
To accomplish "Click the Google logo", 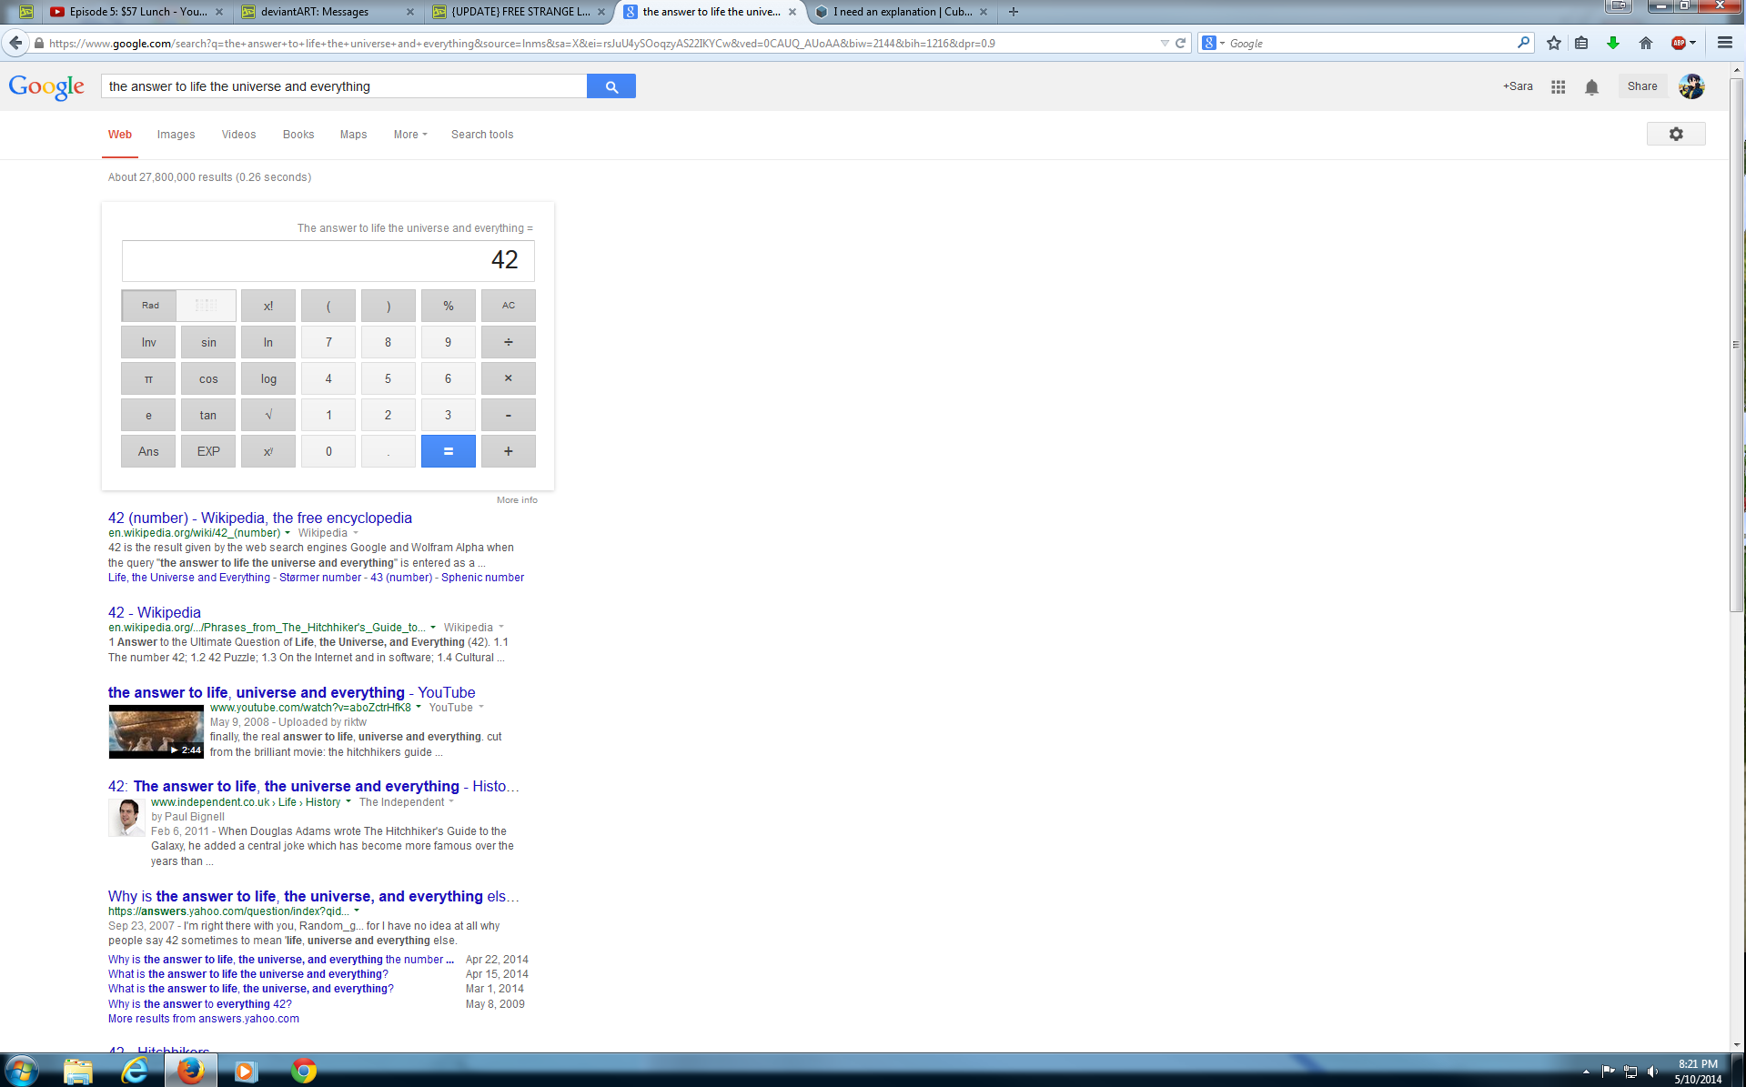I will [x=46, y=87].
